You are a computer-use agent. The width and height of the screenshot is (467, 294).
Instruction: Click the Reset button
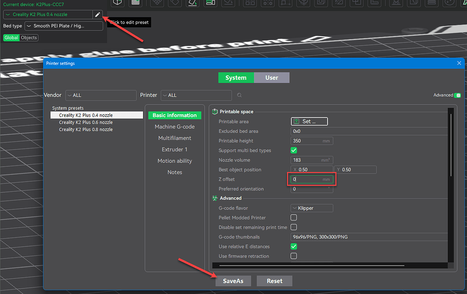274,280
